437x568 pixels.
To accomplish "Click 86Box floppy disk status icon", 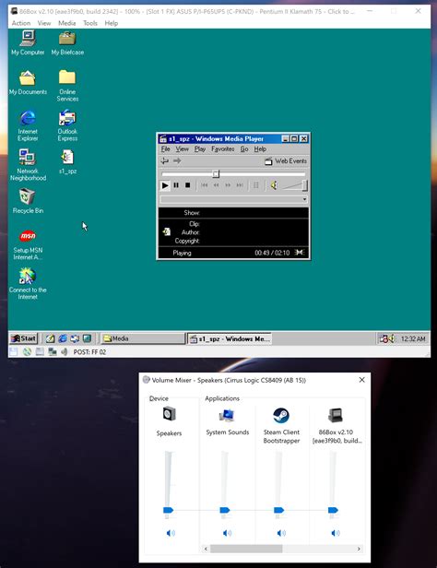I will point(14,351).
